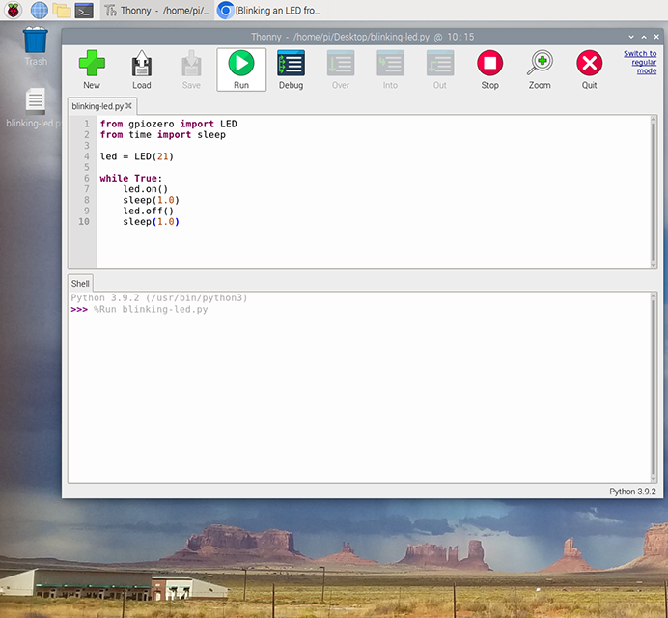Quit Thonny with the red X icon
The image size is (668, 618).
point(590,63)
